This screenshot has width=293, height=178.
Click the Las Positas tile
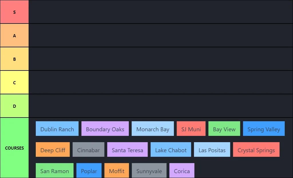click(212, 150)
